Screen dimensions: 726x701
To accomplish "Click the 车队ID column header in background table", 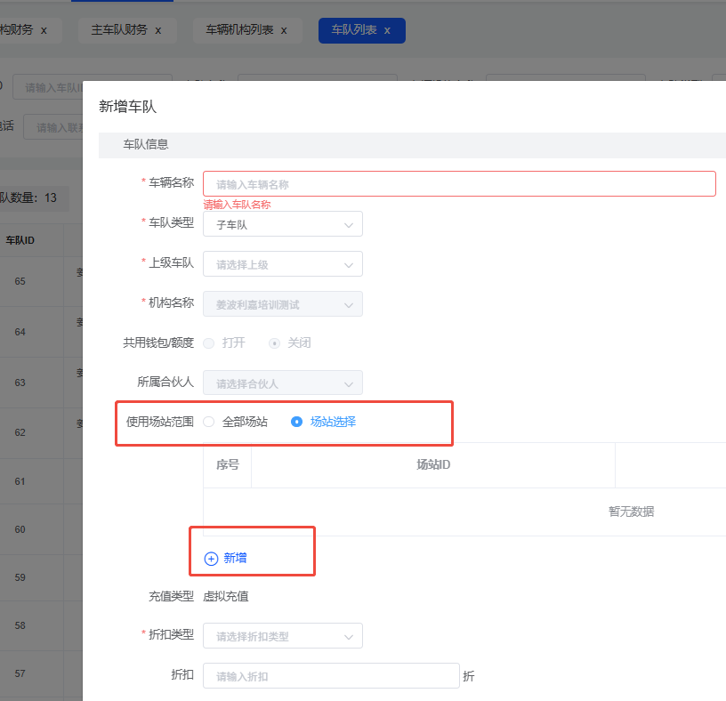I will (20, 240).
